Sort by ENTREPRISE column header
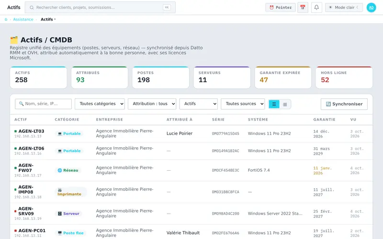 [110, 119]
